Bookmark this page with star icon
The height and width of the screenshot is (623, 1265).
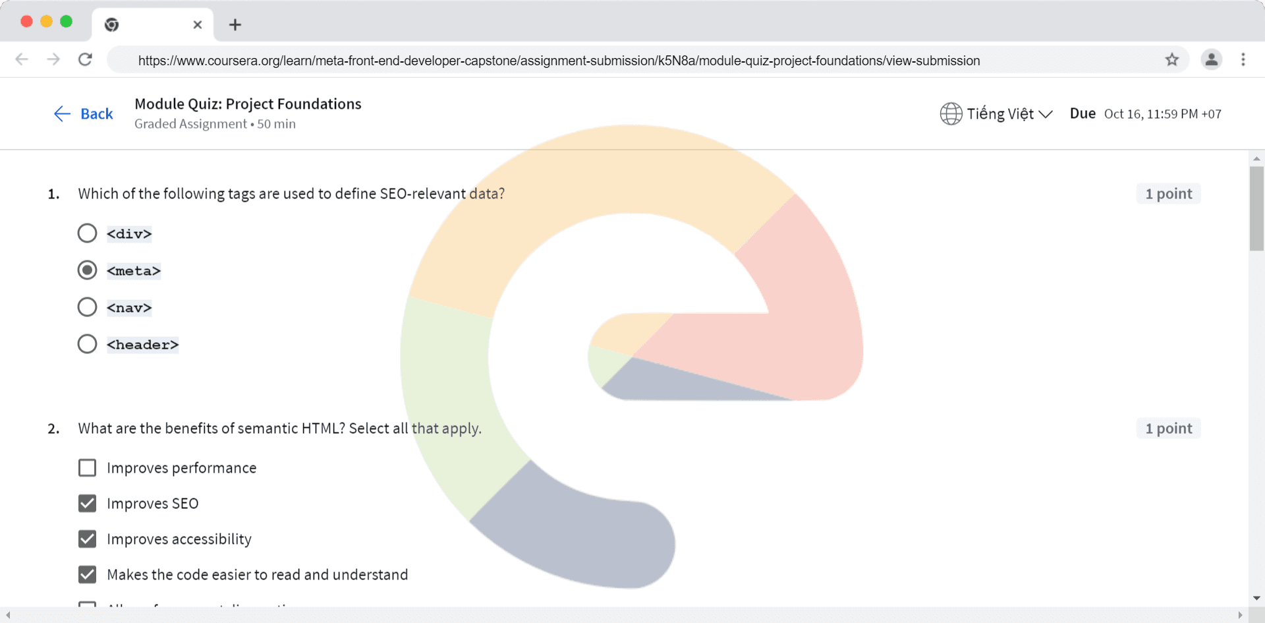[1171, 60]
